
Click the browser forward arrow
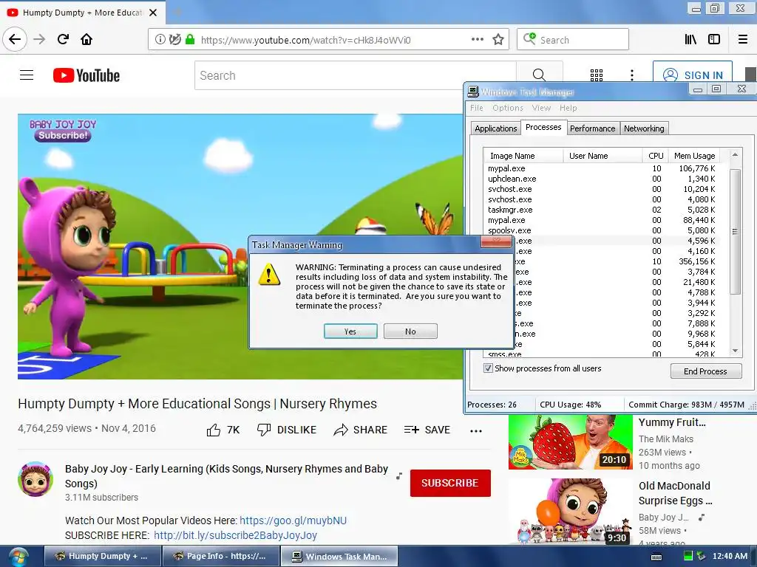click(39, 39)
